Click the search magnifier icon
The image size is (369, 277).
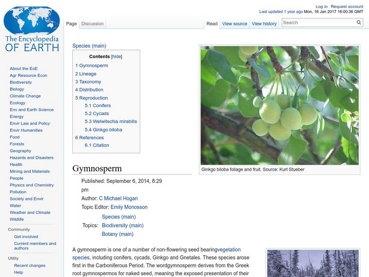point(359,22)
